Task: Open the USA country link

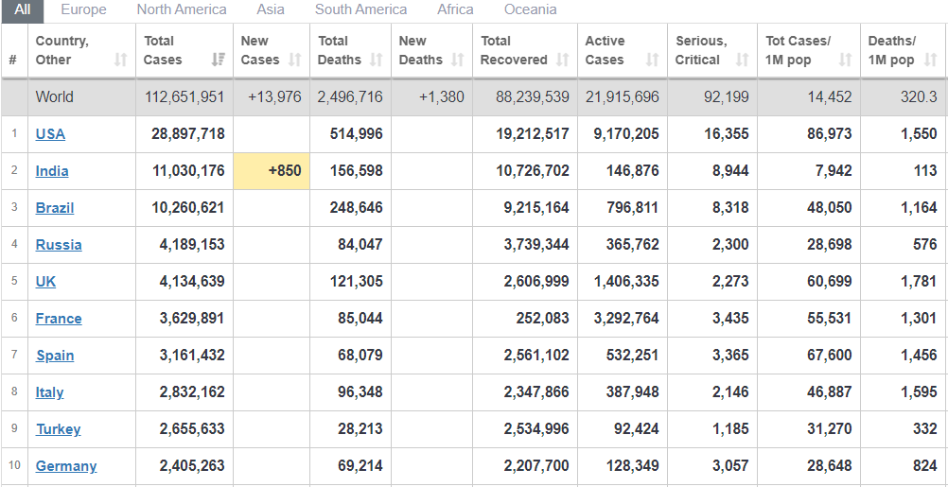Action: pyautogui.click(x=50, y=134)
